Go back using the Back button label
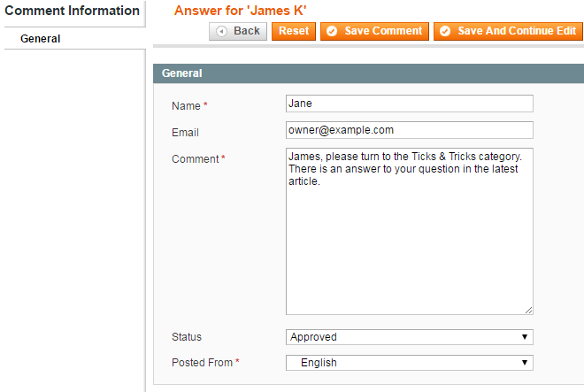The height and width of the screenshot is (392, 584). (247, 31)
